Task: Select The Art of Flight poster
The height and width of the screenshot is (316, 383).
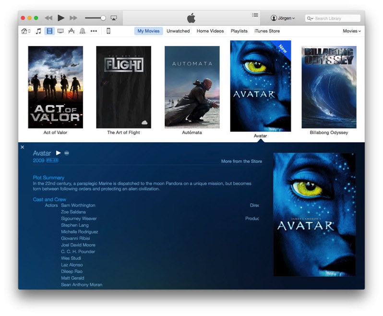Action: point(124,87)
